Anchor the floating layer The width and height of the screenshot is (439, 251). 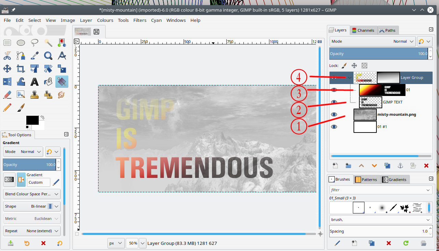(x=400, y=166)
